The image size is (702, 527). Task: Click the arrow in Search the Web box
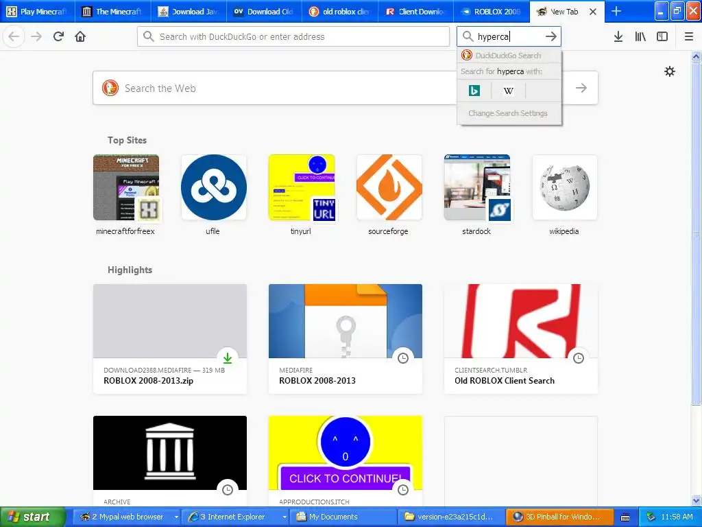[581, 88]
